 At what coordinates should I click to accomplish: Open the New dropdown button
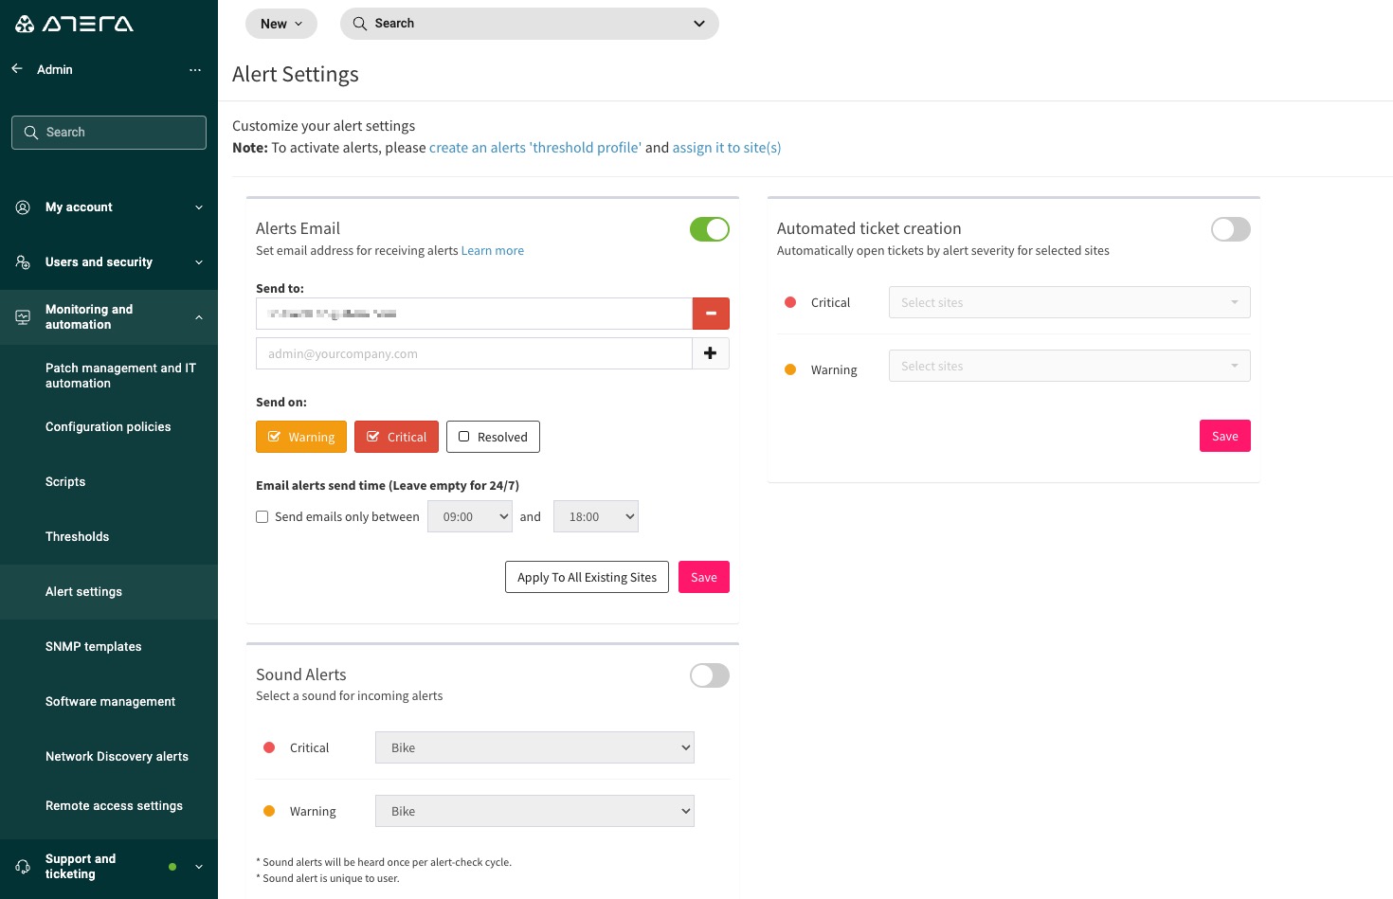tap(281, 24)
